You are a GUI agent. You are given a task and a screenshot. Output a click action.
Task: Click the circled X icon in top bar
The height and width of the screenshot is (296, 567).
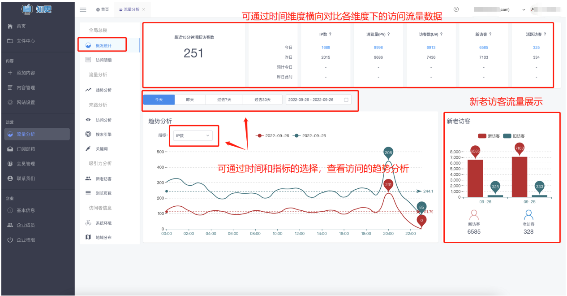coord(456,9)
